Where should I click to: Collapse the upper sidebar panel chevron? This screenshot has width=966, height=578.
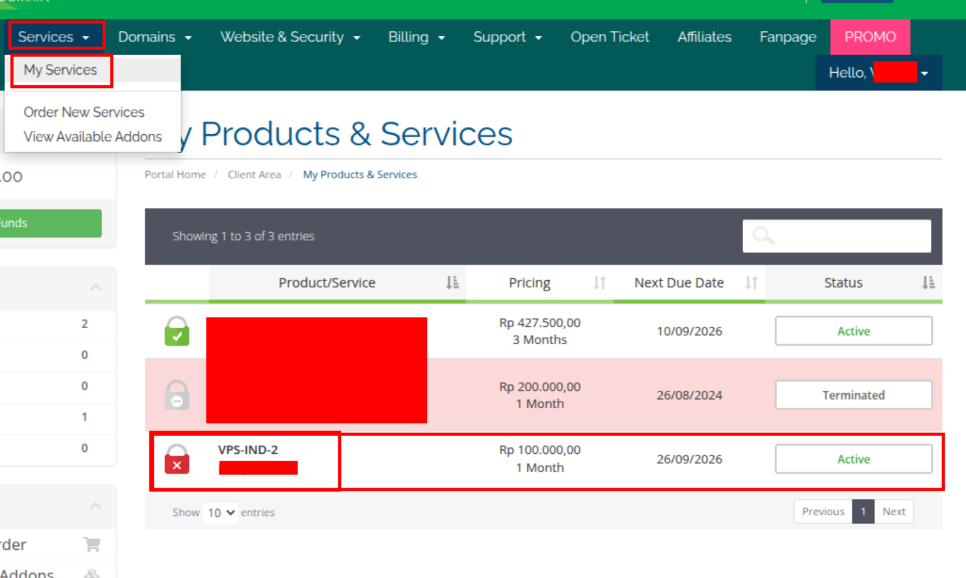point(95,287)
